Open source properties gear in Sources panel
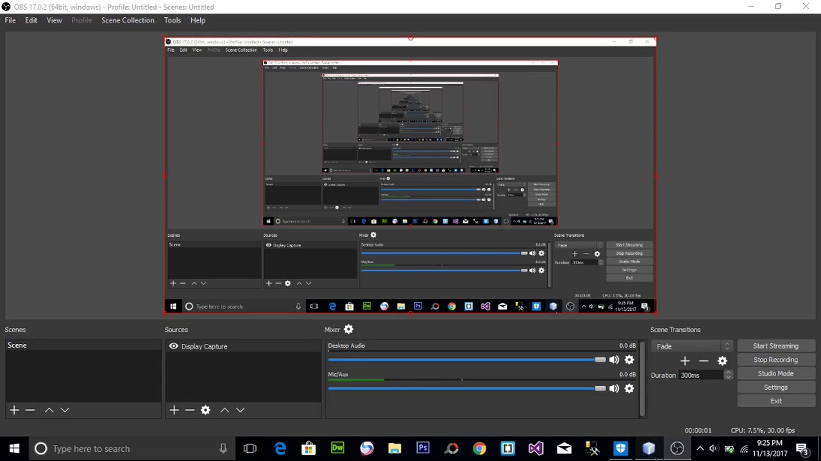 [x=205, y=410]
